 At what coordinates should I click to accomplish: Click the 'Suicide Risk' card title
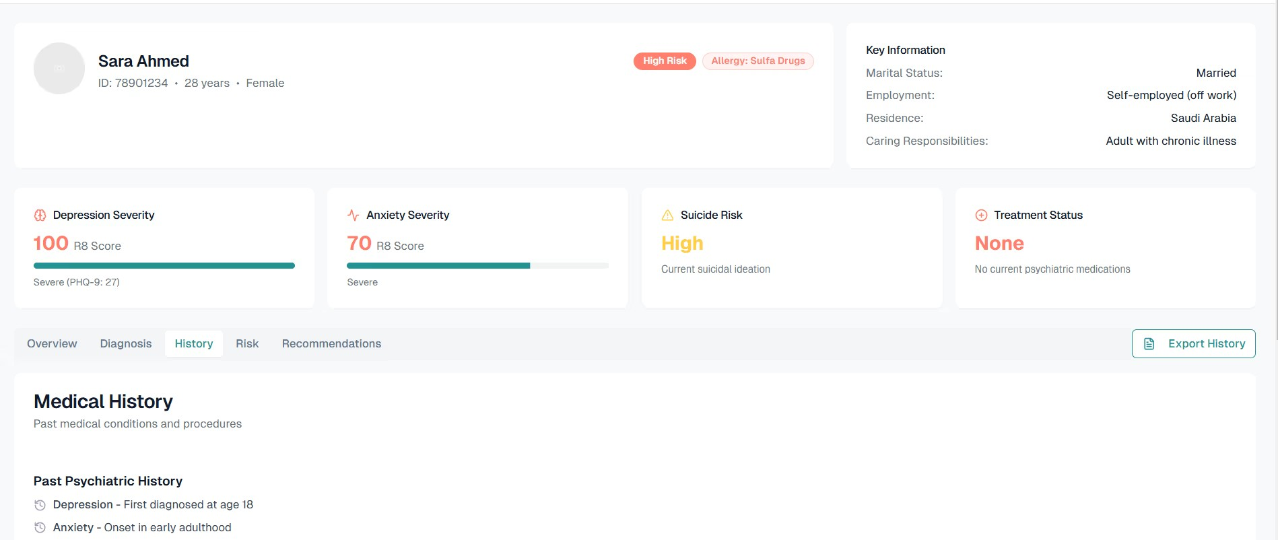coord(711,215)
